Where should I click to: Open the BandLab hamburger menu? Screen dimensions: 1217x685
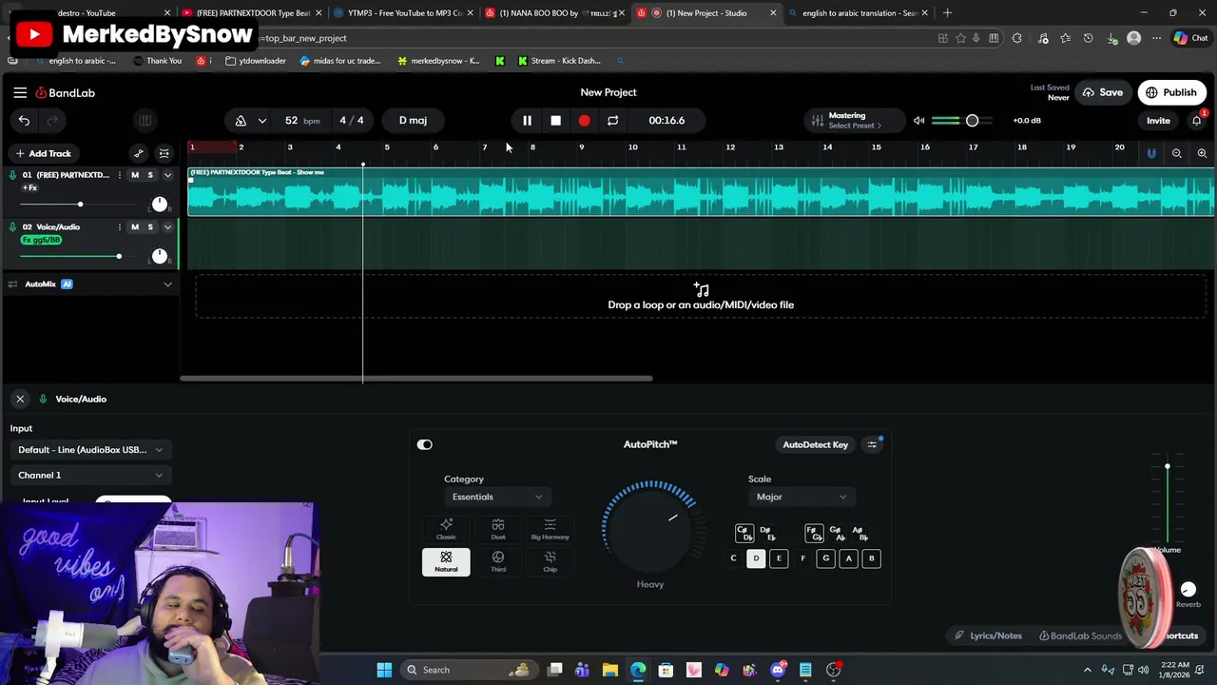coord(20,92)
